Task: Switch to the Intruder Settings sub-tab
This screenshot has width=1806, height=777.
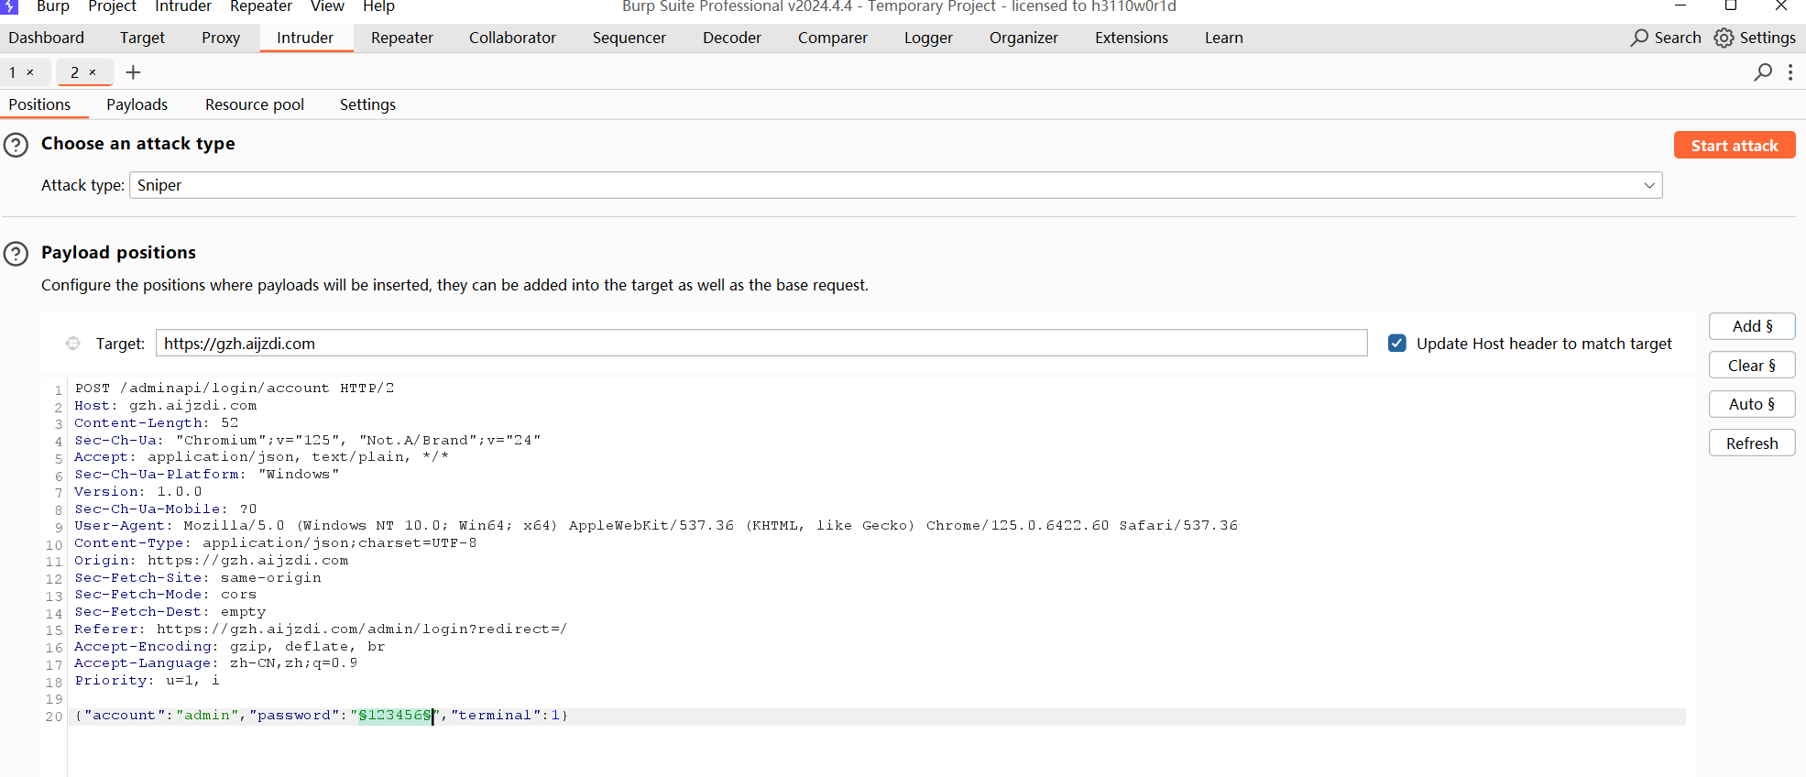Action: (367, 104)
